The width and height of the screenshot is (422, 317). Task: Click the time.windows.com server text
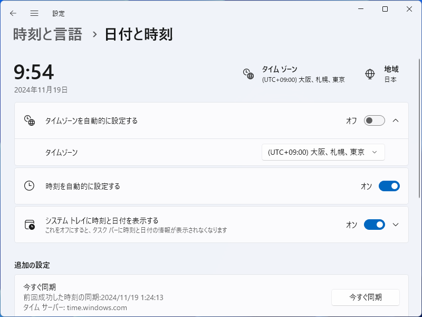coord(98,306)
